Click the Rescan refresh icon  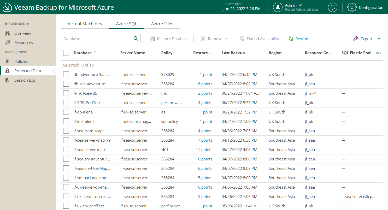tap(291, 39)
